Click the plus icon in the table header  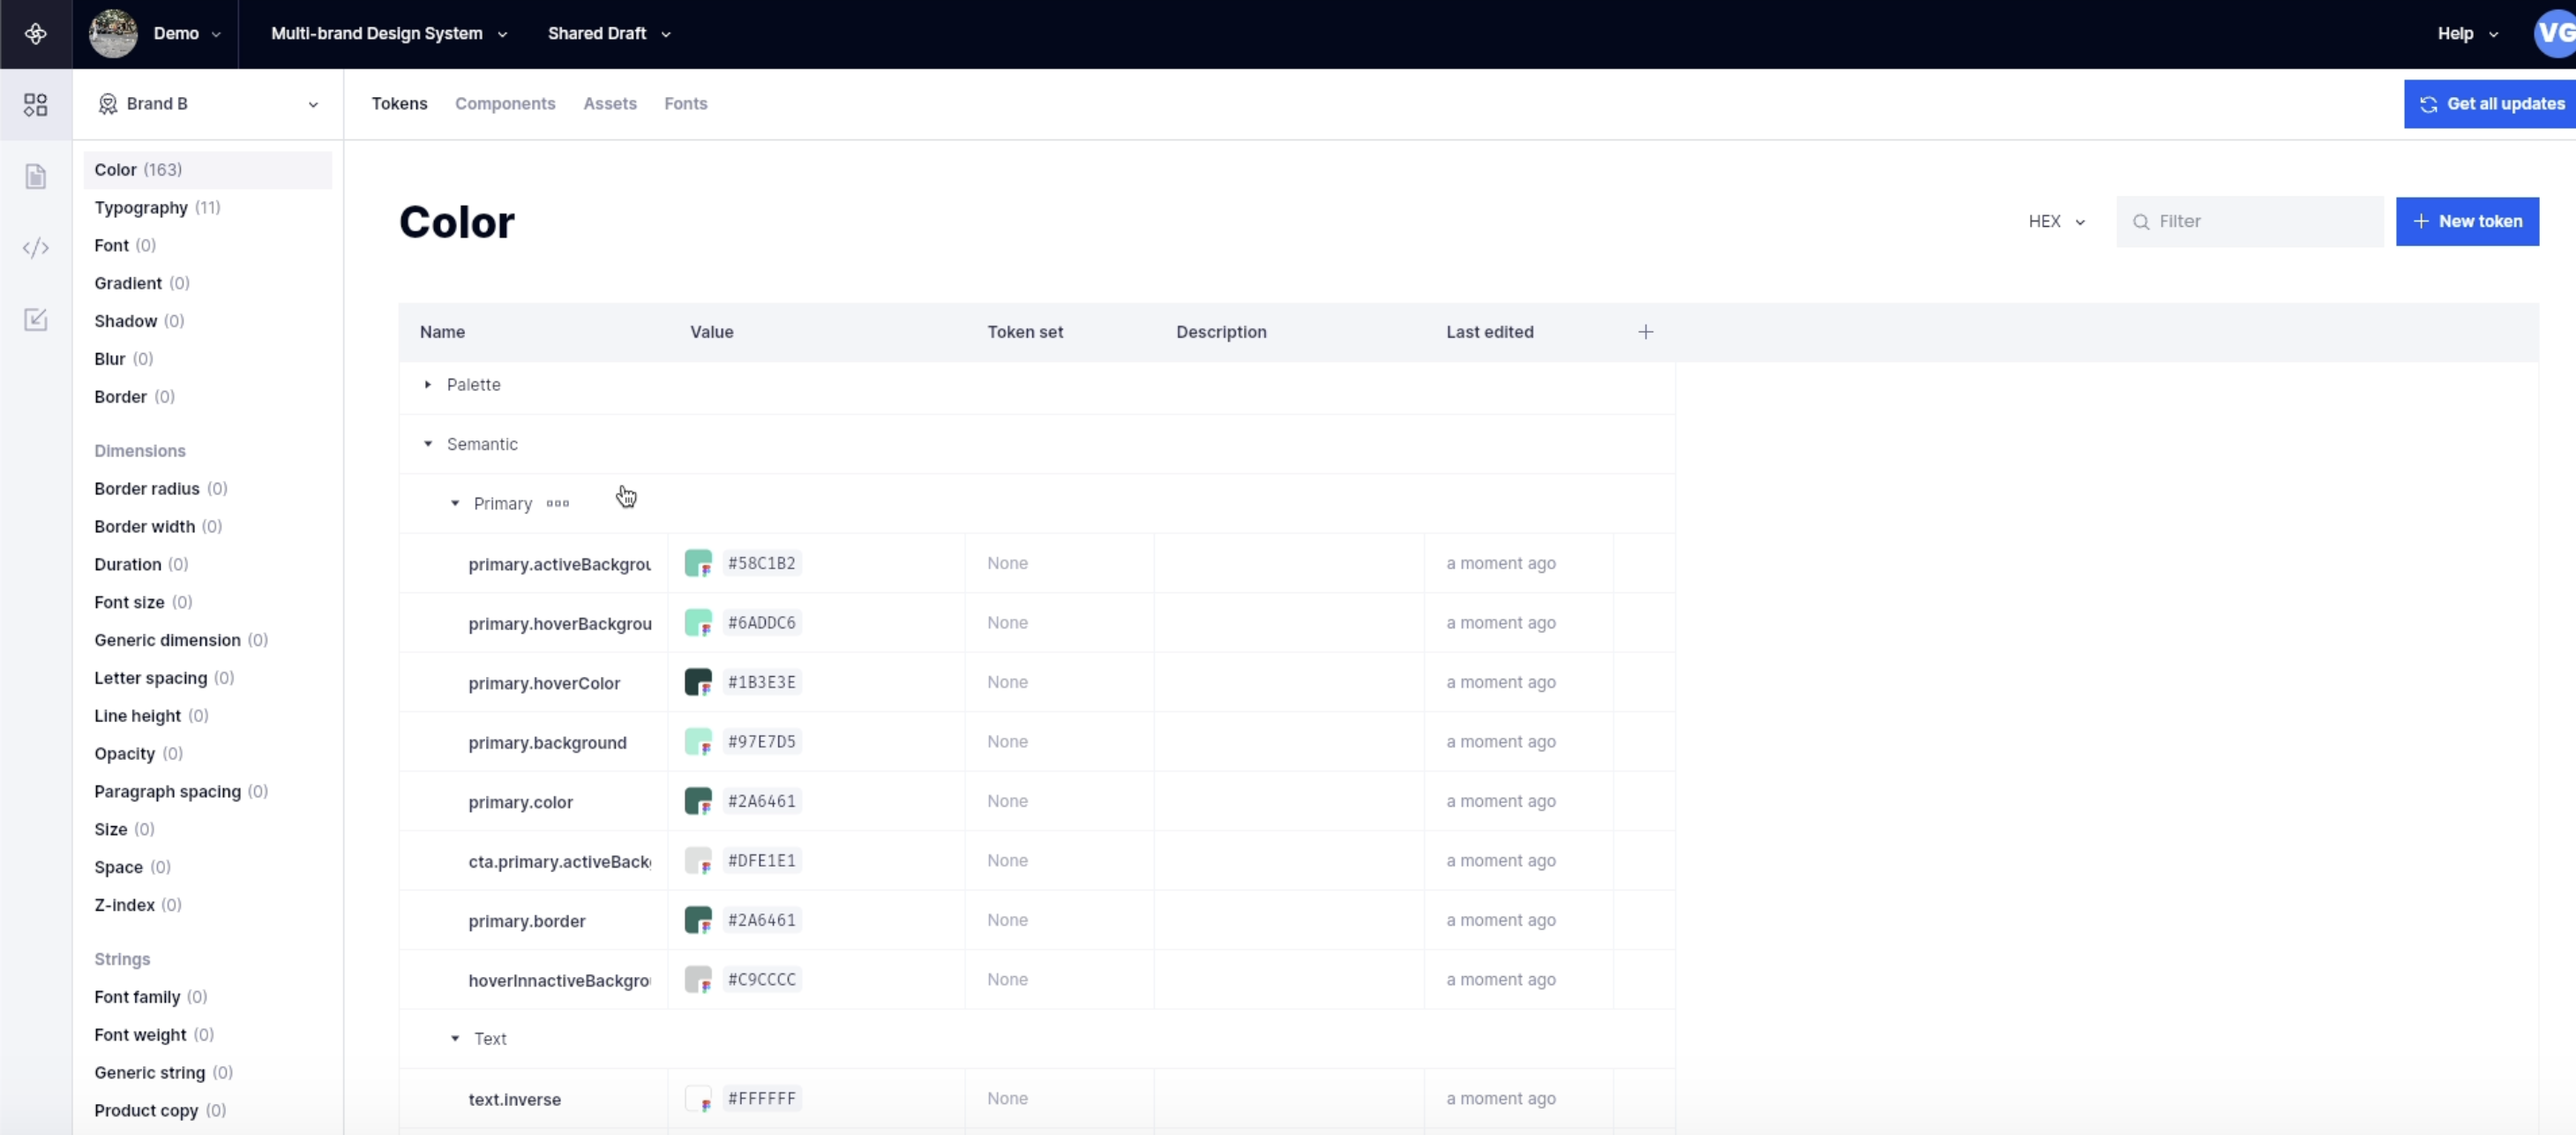point(1646,331)
